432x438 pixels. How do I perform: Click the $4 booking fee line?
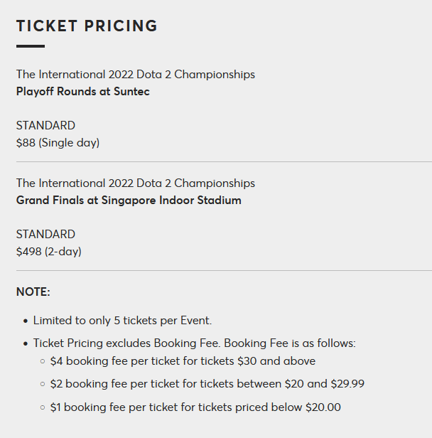coord(183,361)
